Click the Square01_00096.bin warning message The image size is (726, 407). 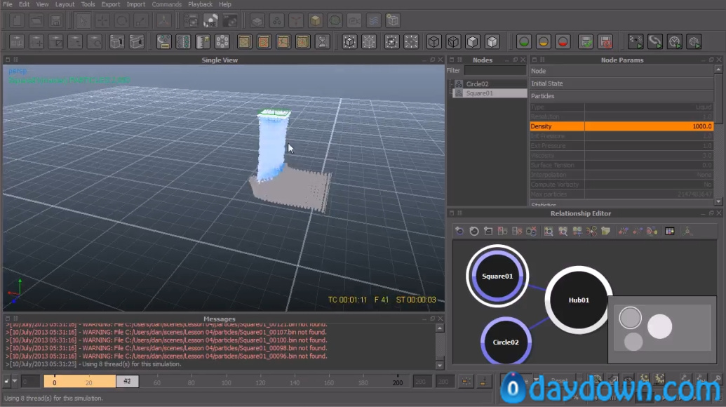click(166, 356)
